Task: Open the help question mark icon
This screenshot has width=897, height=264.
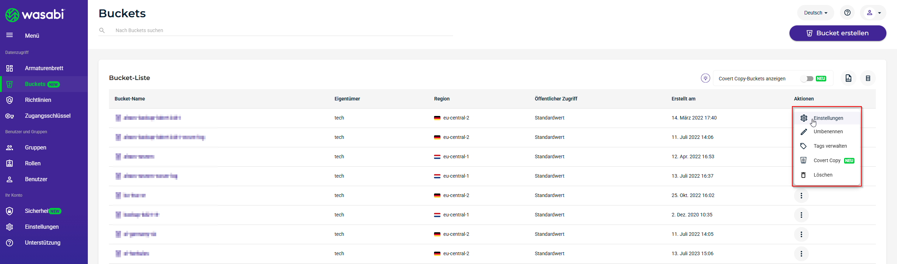Action: click(x=847, y=13)
